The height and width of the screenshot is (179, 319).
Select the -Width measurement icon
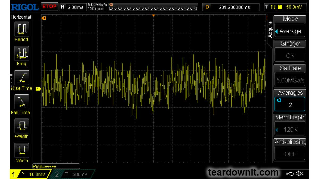[x=21, y=150]
